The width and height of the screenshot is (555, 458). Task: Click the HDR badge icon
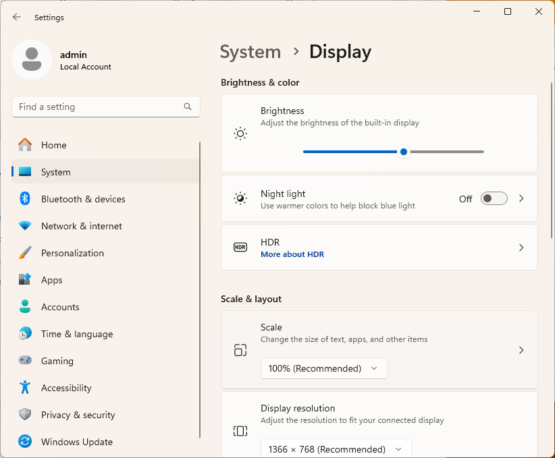tap(240, 248)
